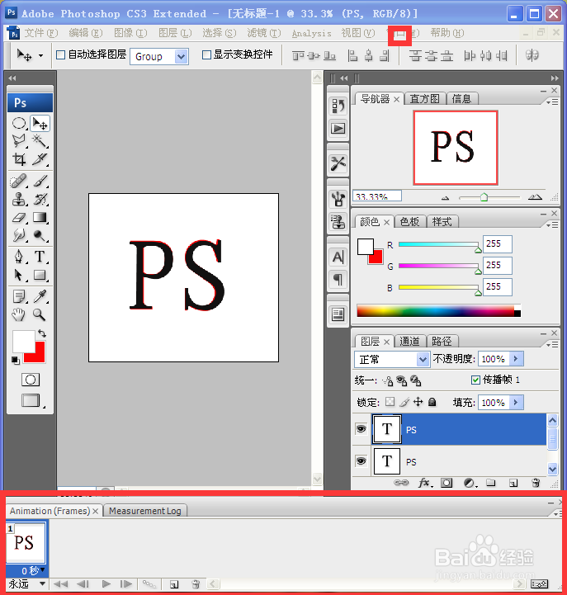
Task: Select the Brush tool
Action: point(40,181)
